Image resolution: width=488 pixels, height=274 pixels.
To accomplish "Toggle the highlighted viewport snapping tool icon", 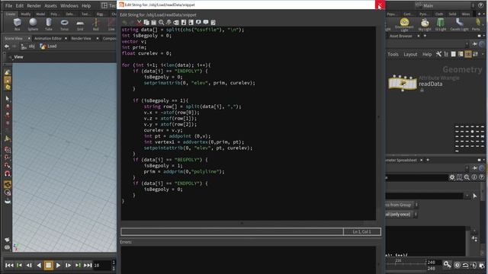I will 8,184.
